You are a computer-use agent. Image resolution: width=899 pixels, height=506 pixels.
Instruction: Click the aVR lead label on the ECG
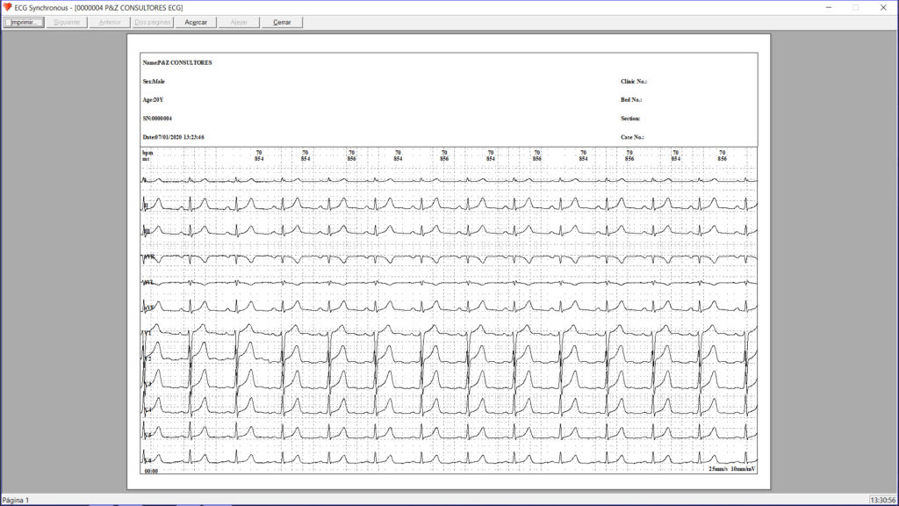tap(148, 257)
